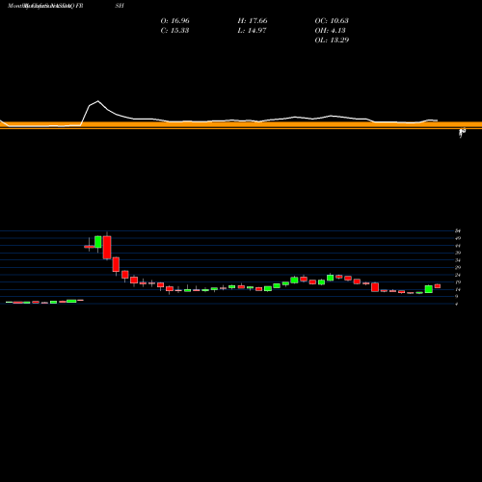Click the 54 price axis label
The height and width of the screenshot is (482, 482).
pos(458,231)
